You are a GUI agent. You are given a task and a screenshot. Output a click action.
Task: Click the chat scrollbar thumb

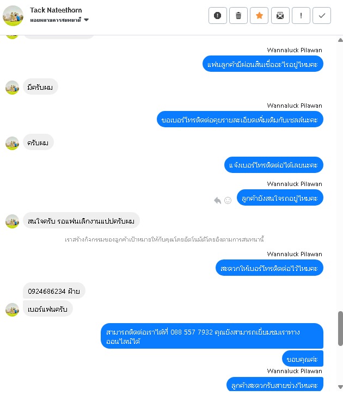point(340,329)
